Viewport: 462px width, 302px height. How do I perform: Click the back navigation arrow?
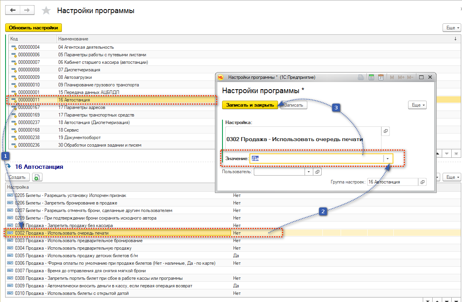(12, 10)
